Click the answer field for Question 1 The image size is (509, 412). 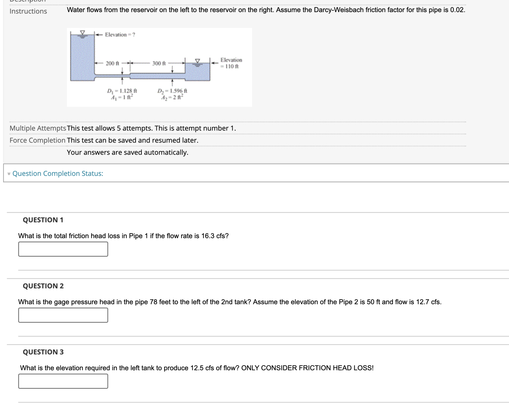click(x=63, y=249)
